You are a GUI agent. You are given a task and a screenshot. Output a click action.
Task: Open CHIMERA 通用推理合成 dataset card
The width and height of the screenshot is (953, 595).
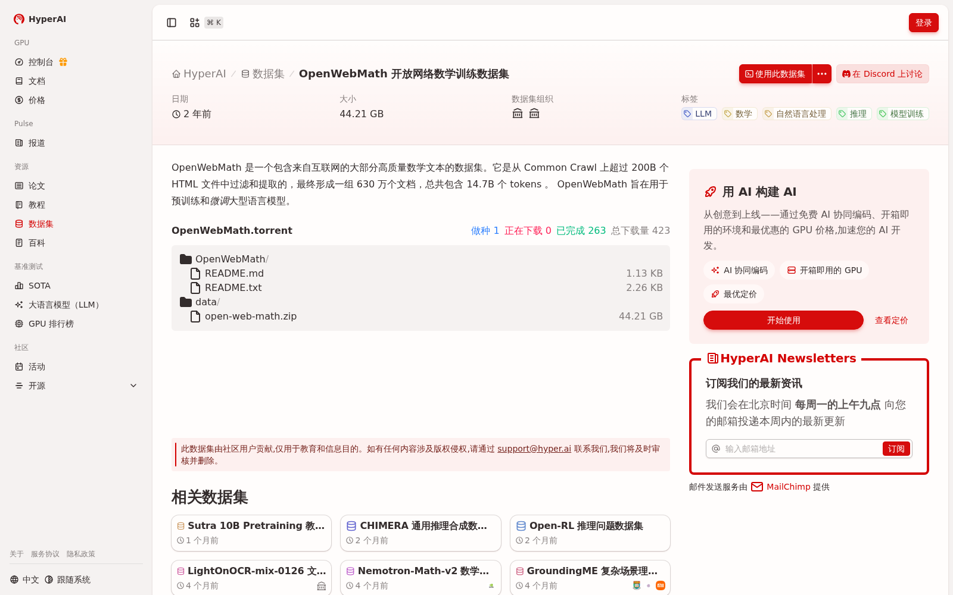tap(421, 533)
